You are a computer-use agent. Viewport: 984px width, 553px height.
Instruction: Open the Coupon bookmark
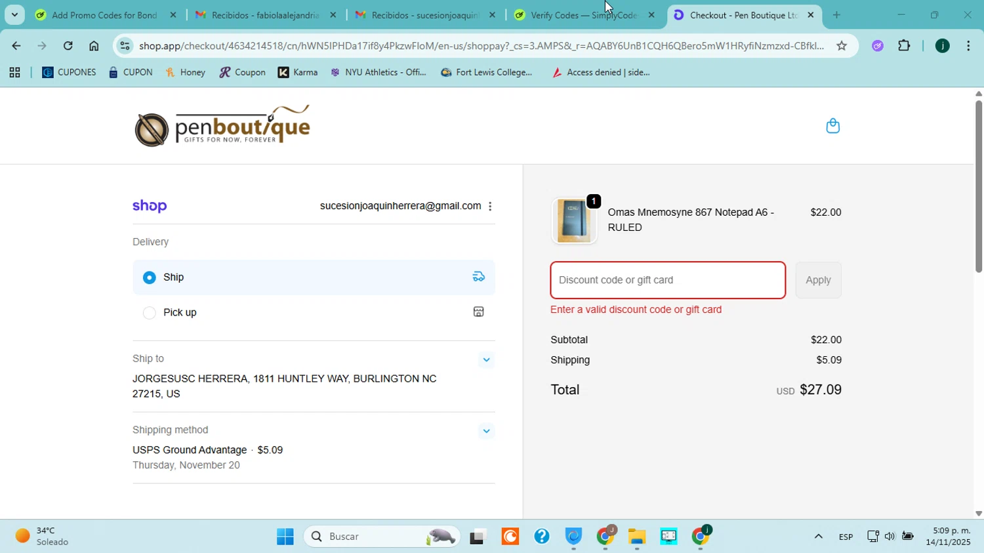click(x=242, y=73)
